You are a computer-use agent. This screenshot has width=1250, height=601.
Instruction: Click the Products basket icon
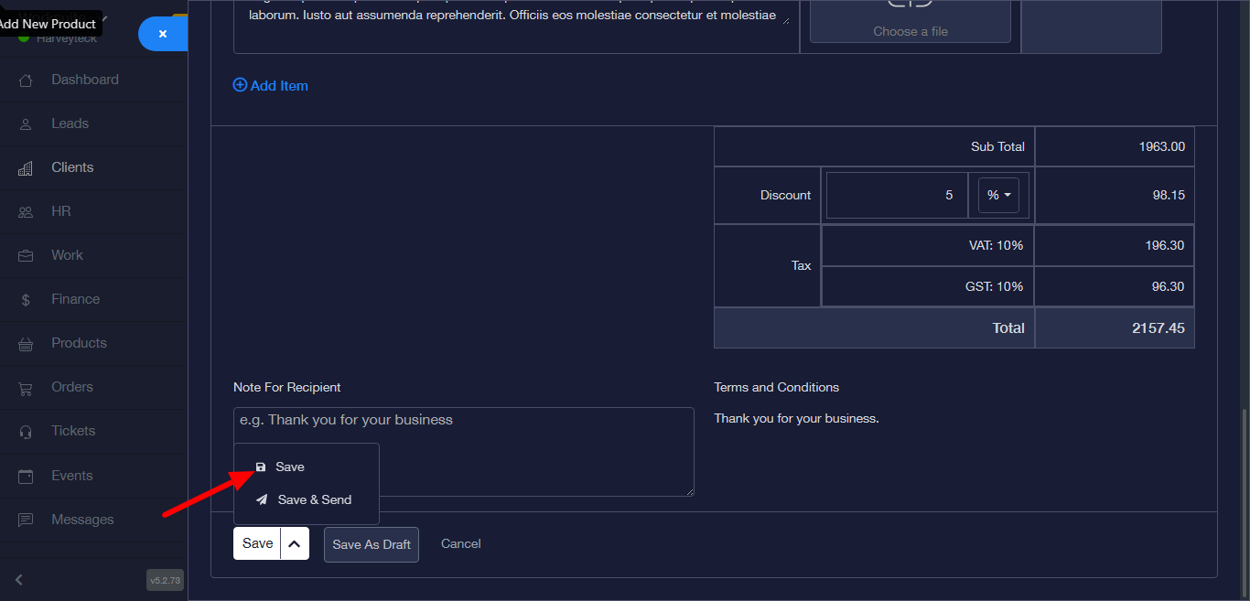(x=26, y=344)
